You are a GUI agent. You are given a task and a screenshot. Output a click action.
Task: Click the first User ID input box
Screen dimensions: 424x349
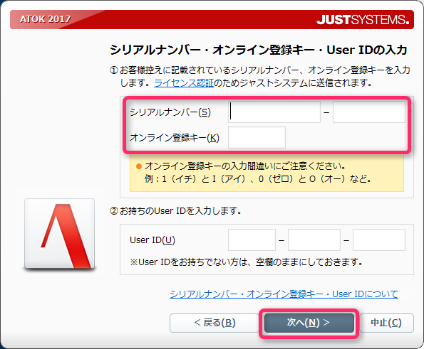[252, 240]
